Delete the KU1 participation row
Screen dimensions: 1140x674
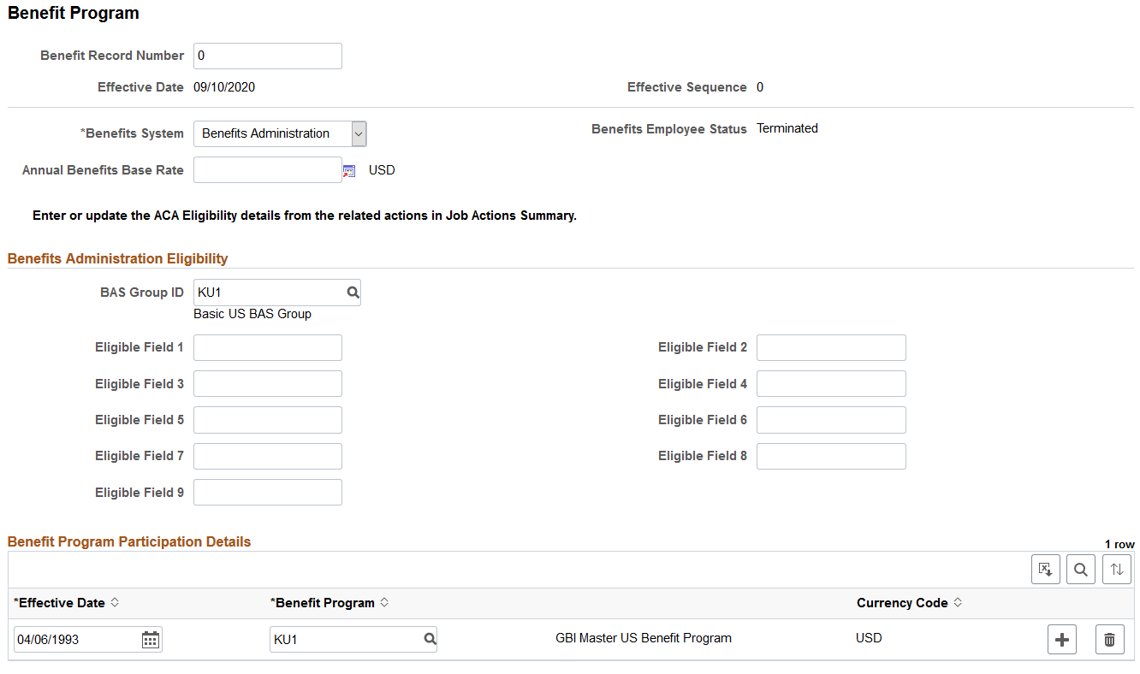[x=1109, y=639]
